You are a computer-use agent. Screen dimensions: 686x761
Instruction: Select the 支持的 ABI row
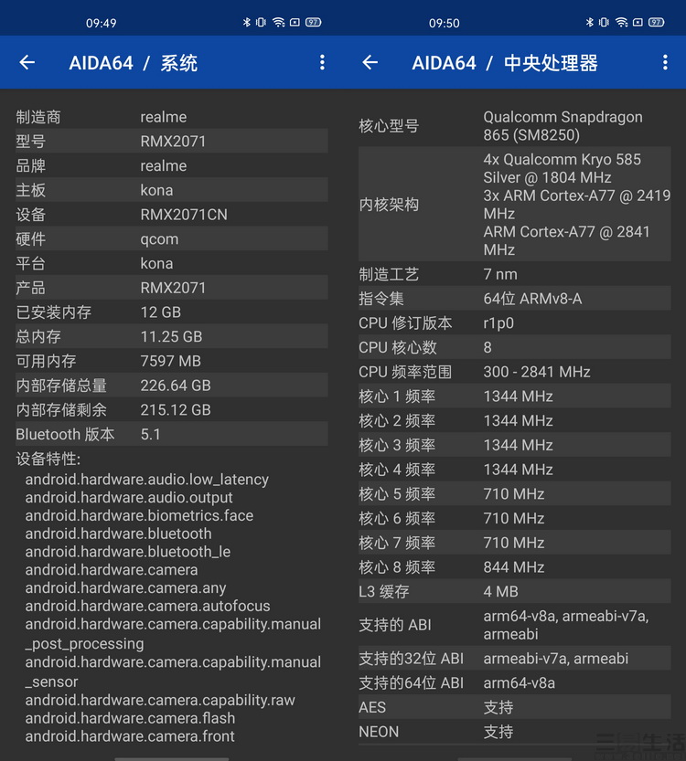pyautogui.click(x=514, y=625)
